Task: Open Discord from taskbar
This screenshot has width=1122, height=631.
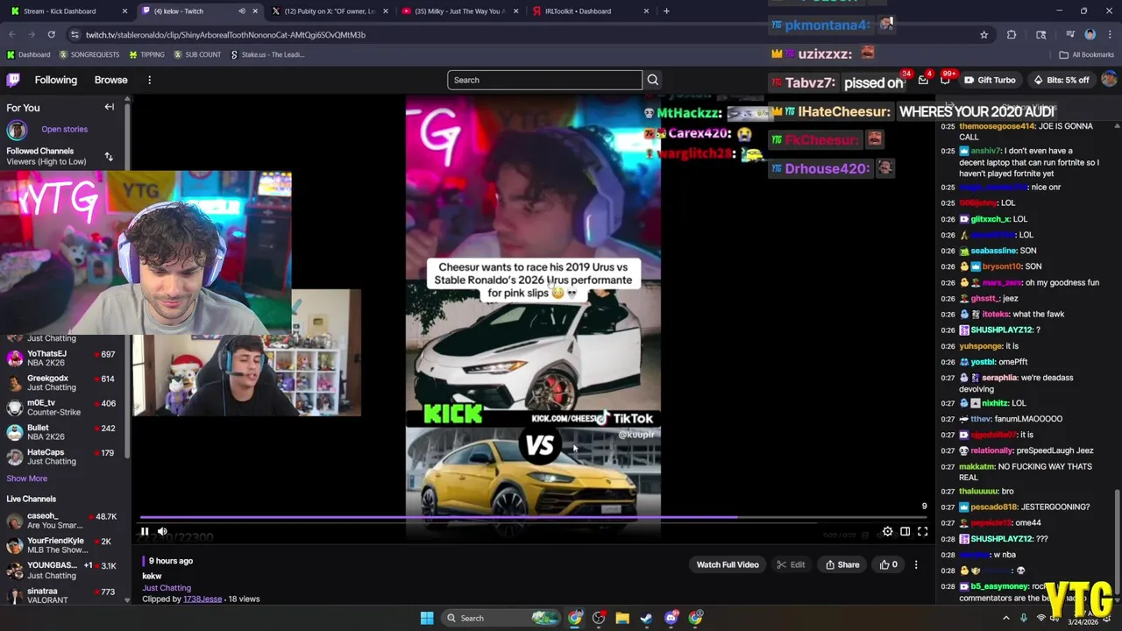Action: 671,618
